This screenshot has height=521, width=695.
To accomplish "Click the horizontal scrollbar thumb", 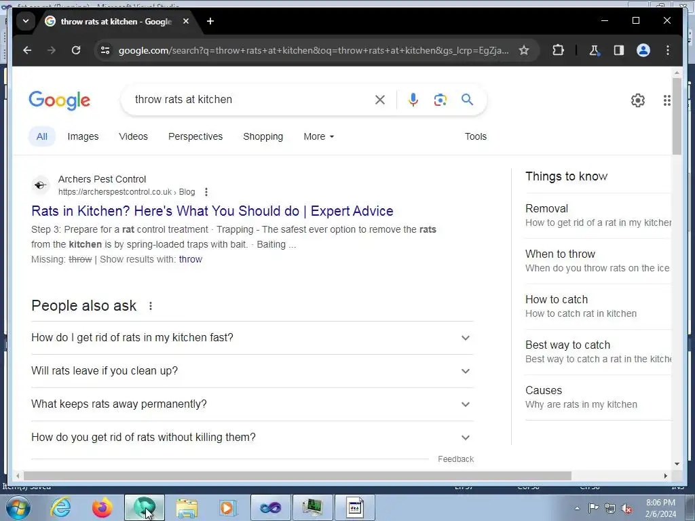I will pos(297,476).
